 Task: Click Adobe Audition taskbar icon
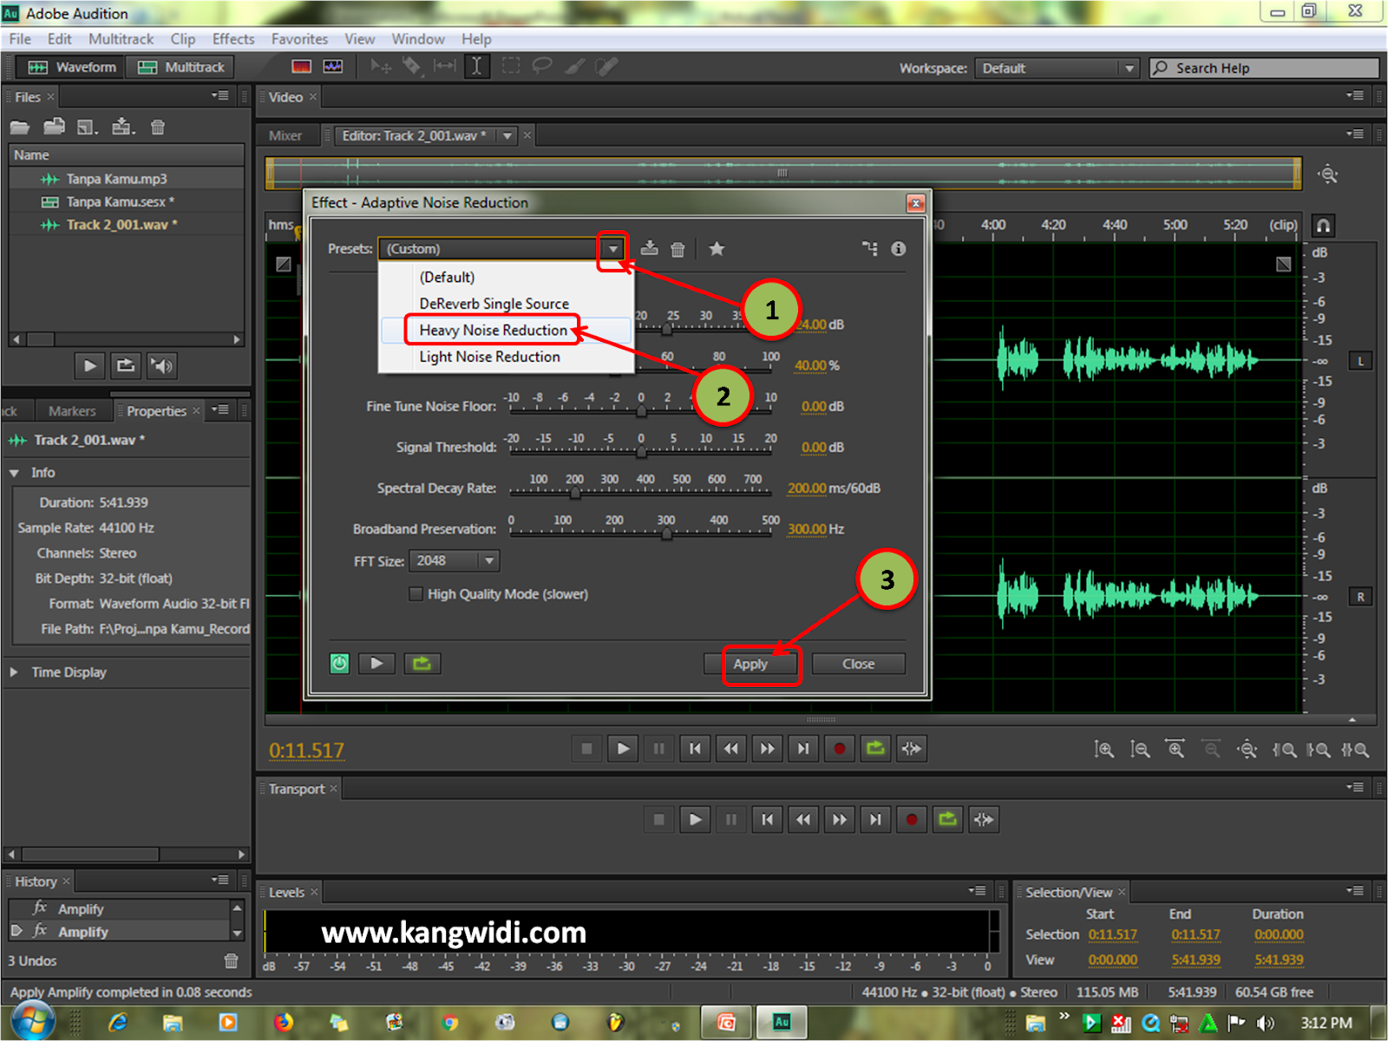pyautogui.click(x=782, y=1022)
